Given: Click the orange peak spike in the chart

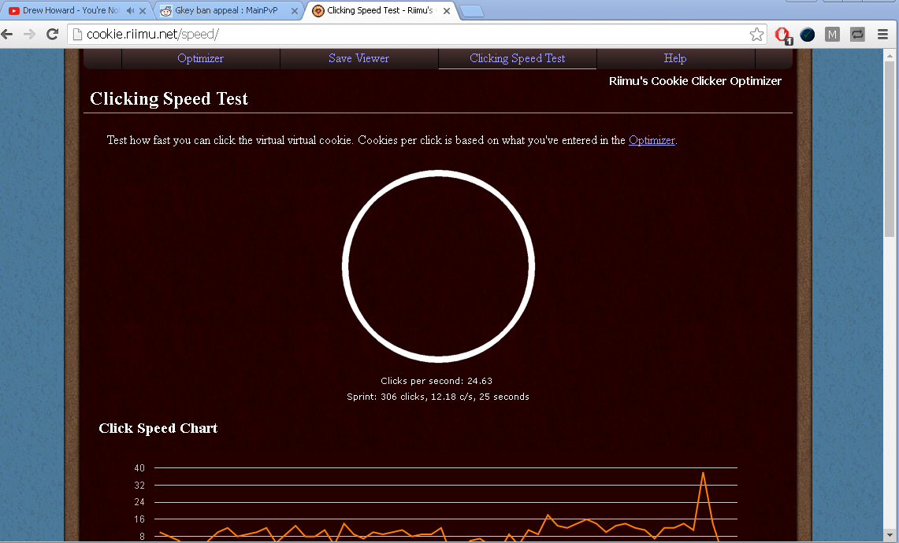Looking at the screenshot, I should pos(703,475).
